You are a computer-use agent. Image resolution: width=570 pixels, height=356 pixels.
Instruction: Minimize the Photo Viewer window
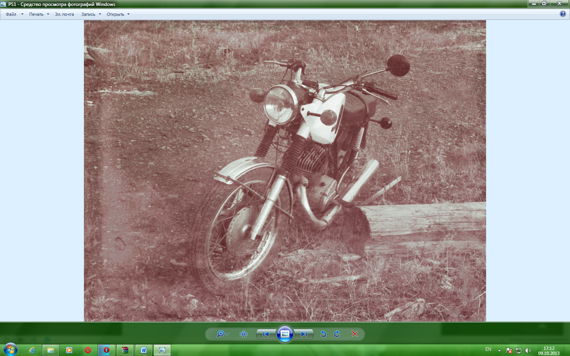point(534,4)
